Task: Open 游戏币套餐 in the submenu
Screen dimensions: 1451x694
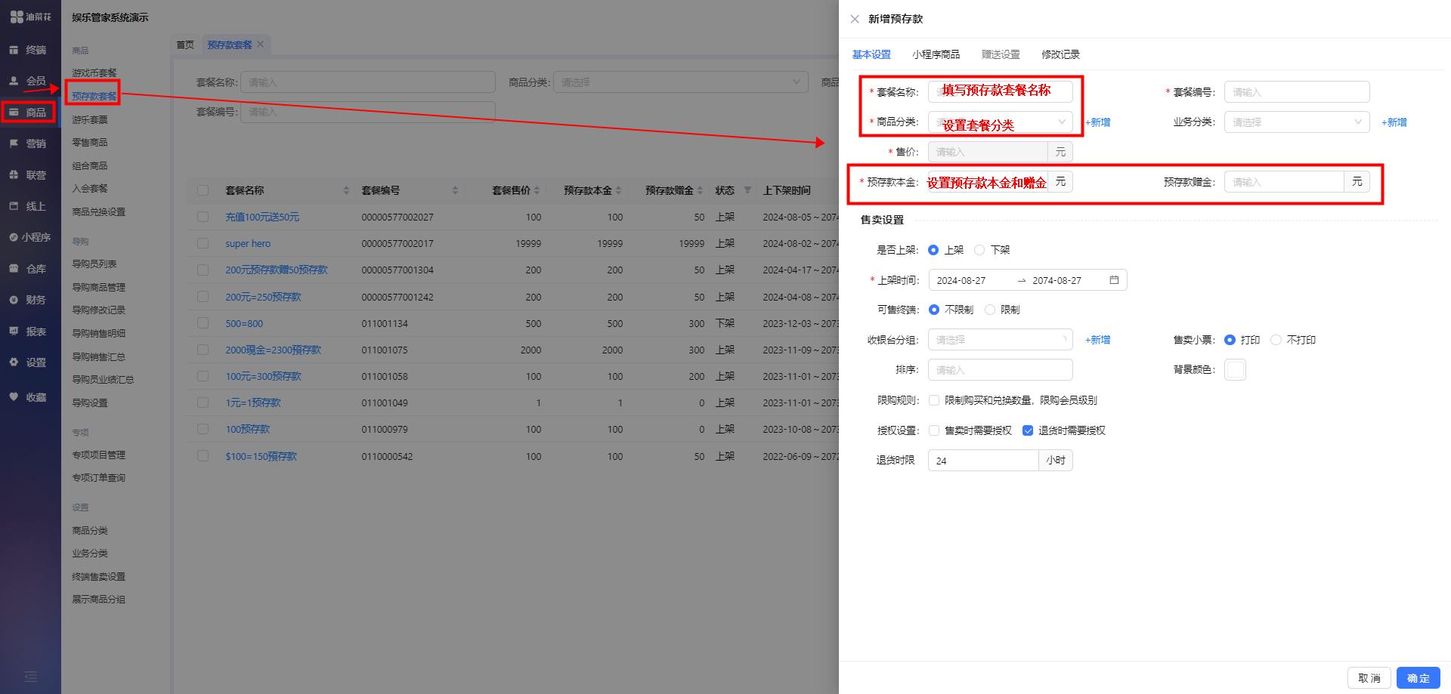Action: (x=94, y=73)
